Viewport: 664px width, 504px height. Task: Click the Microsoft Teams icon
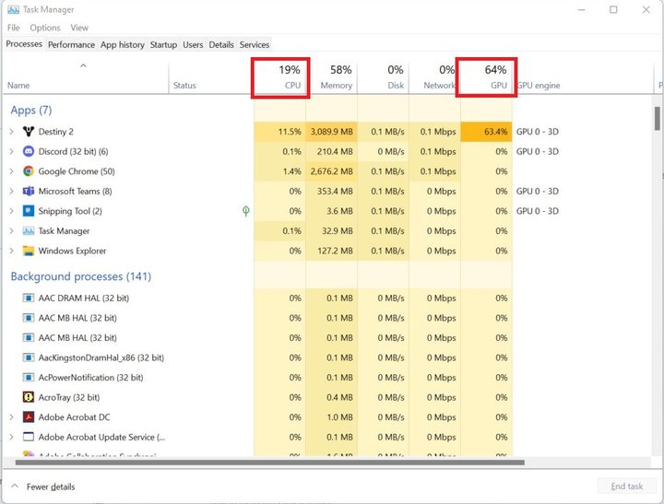29,192
